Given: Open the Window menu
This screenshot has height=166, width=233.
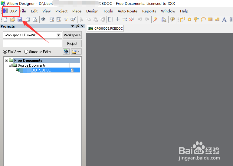Looking at the screenshot, I should (x=168, y=11).
